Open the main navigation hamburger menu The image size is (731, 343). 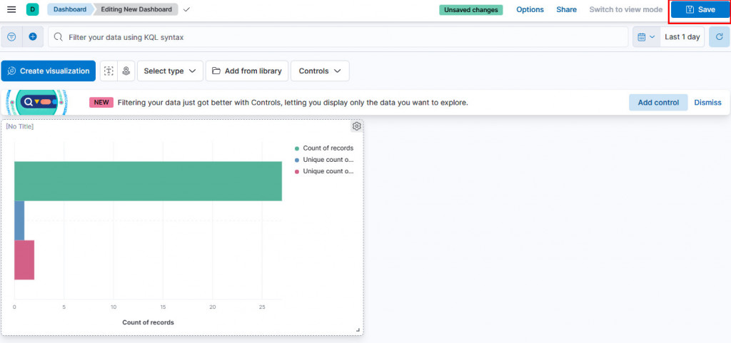pyautogui.click(x=11, y=9)
